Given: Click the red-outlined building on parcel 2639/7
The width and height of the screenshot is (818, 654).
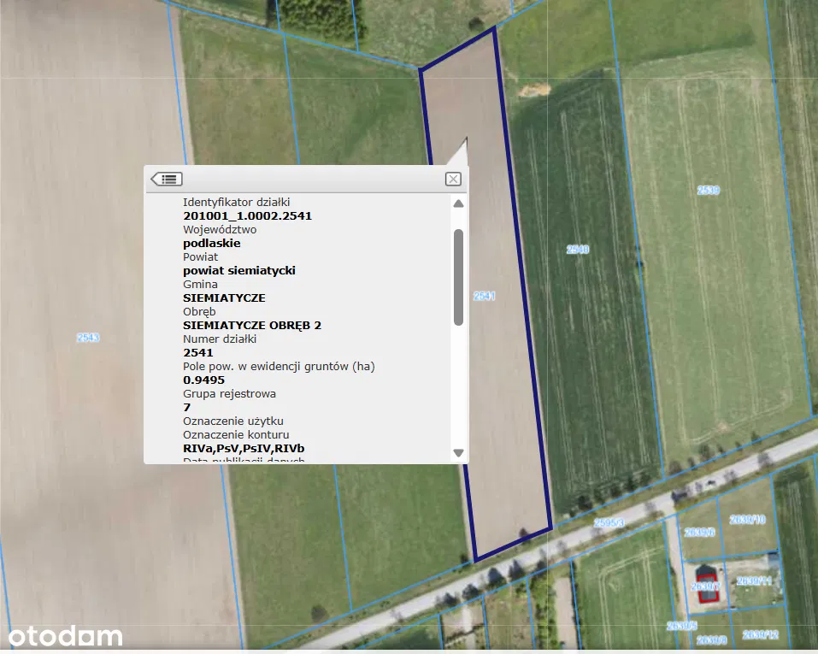Looking at the screenshot, I should click(708, 587).
